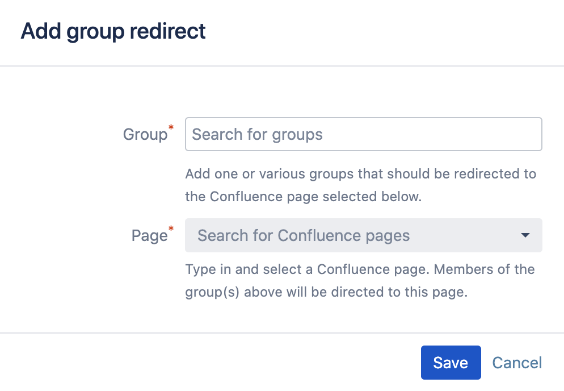Click the 'Add one or various groups' description line
564x391 pixels.
click(x=360, y=173)
